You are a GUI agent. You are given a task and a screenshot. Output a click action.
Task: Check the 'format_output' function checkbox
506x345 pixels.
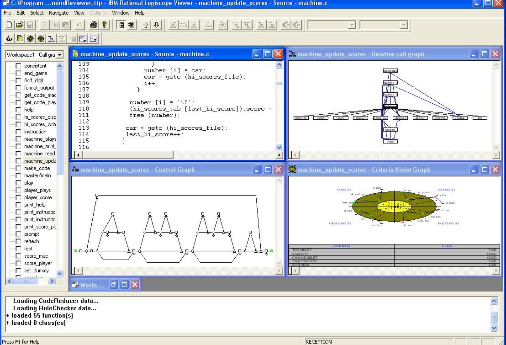coord(18,88)
